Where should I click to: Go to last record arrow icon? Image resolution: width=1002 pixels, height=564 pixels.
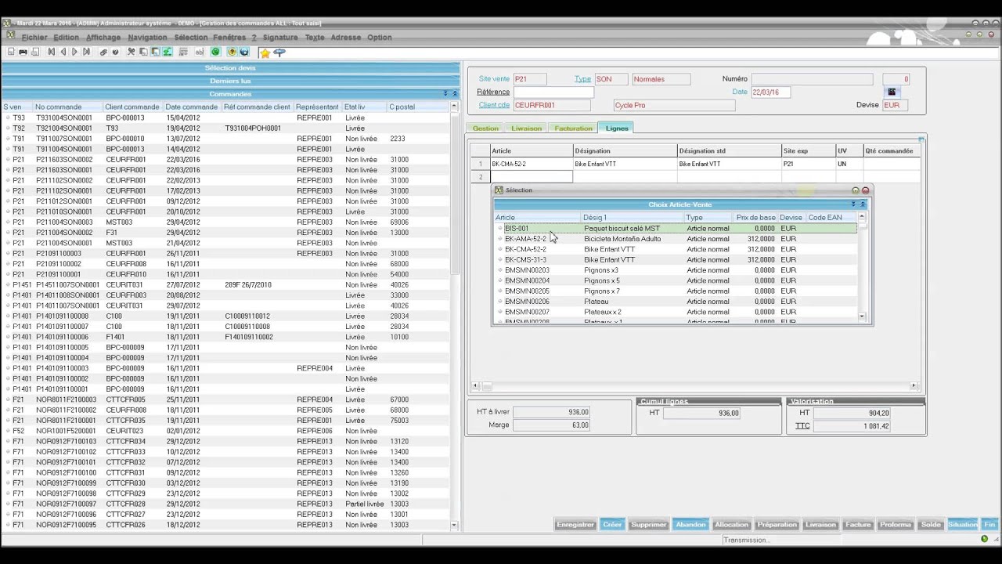(x=86, y=52)
